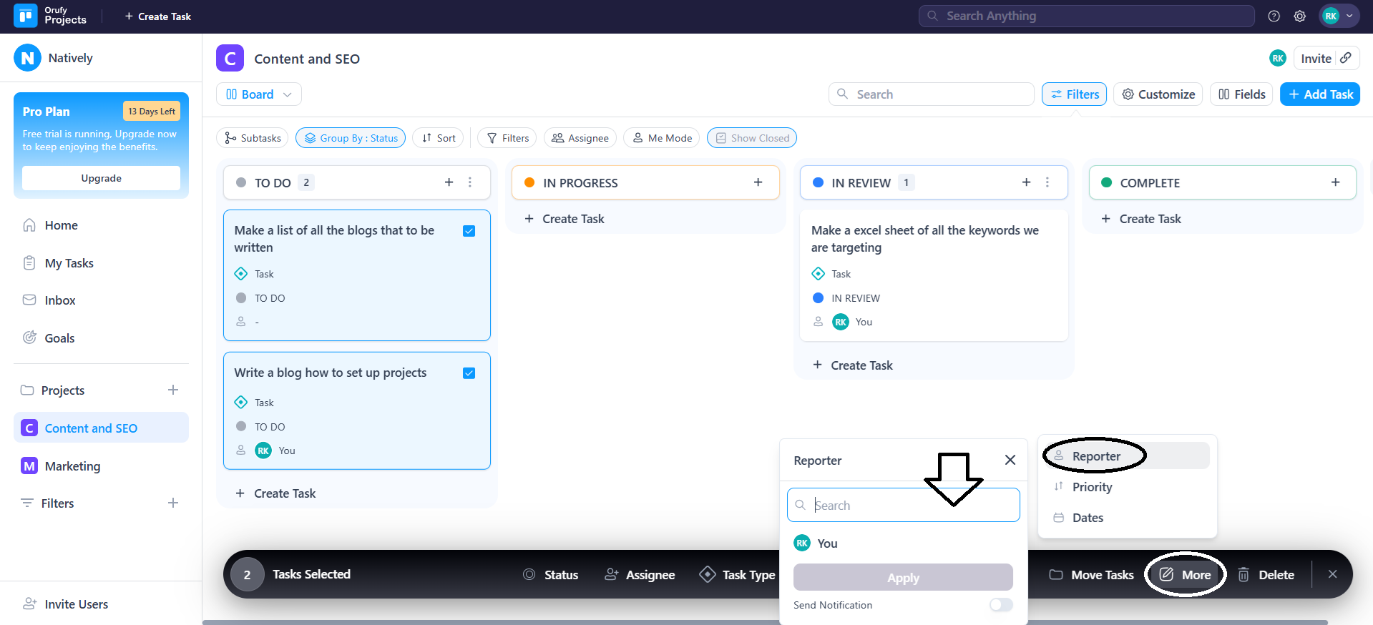The image size is (1373, 625).
Task: Add new project with Projects plus icon
Action: [173, 390]
